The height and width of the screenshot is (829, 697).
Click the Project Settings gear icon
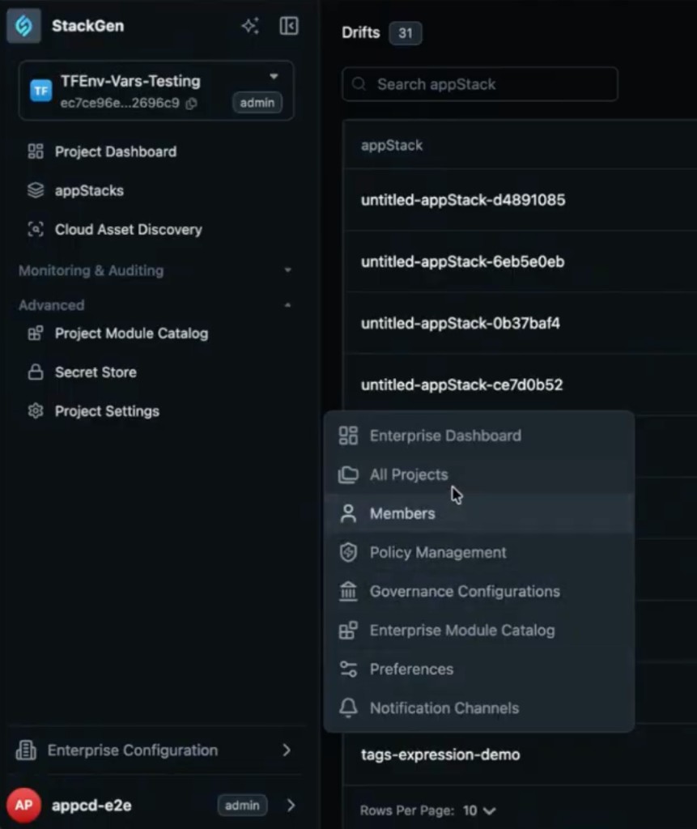coord(36,410)
